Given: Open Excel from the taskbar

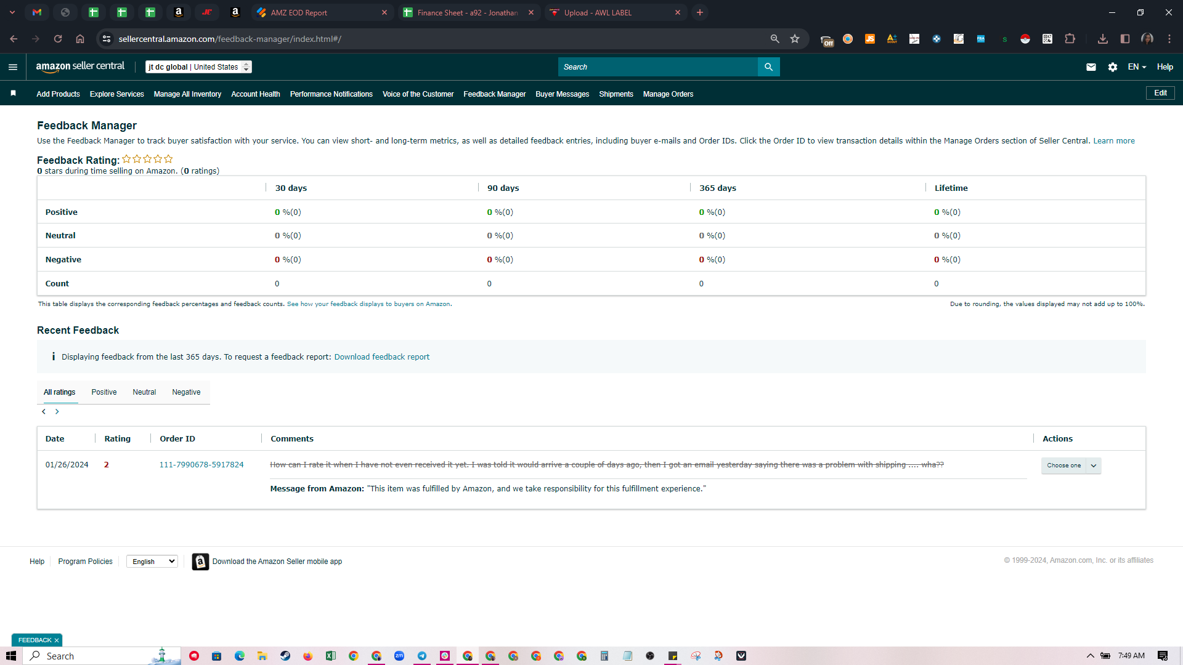Looking at the screenshot, I should pyautogui.click(x=331, y=656).
